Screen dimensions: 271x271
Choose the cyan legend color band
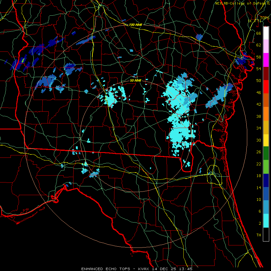pos(266,221)
